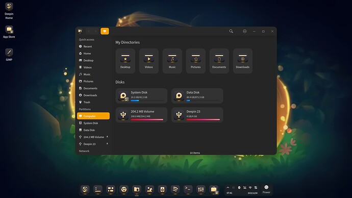This screenshot has height=198, width=352.
Task: Open the Pictures directory tile
Action: point(195,61)
